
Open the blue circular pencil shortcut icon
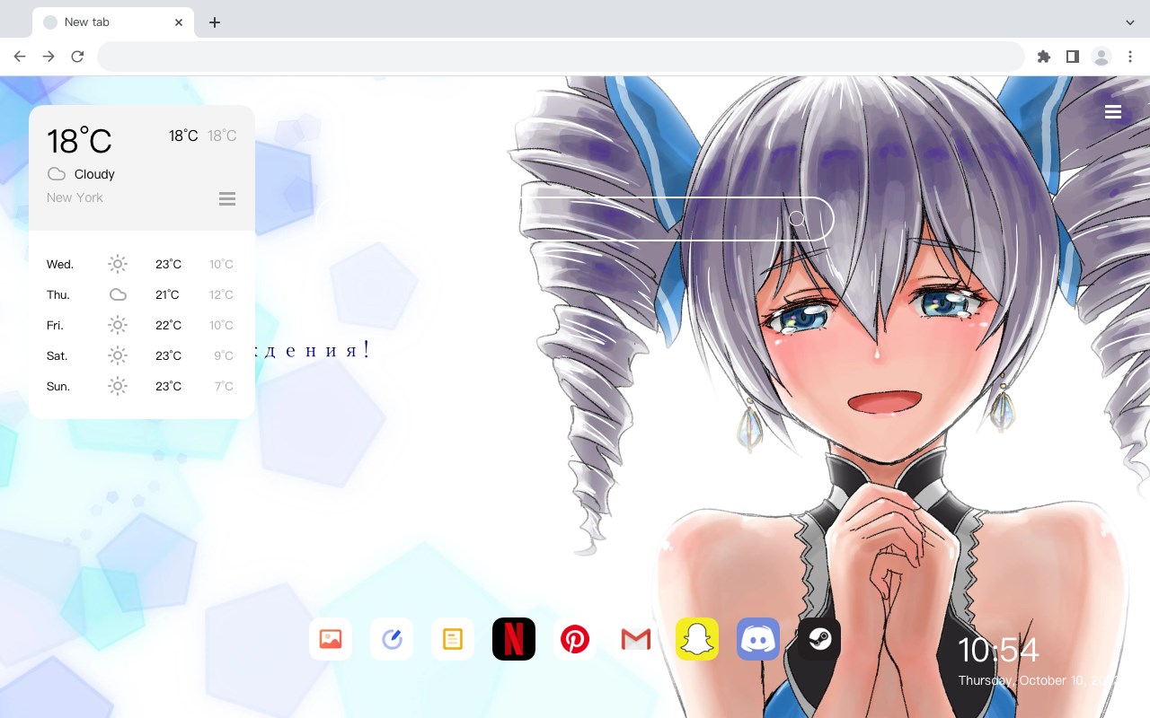[x=392, y=639]
